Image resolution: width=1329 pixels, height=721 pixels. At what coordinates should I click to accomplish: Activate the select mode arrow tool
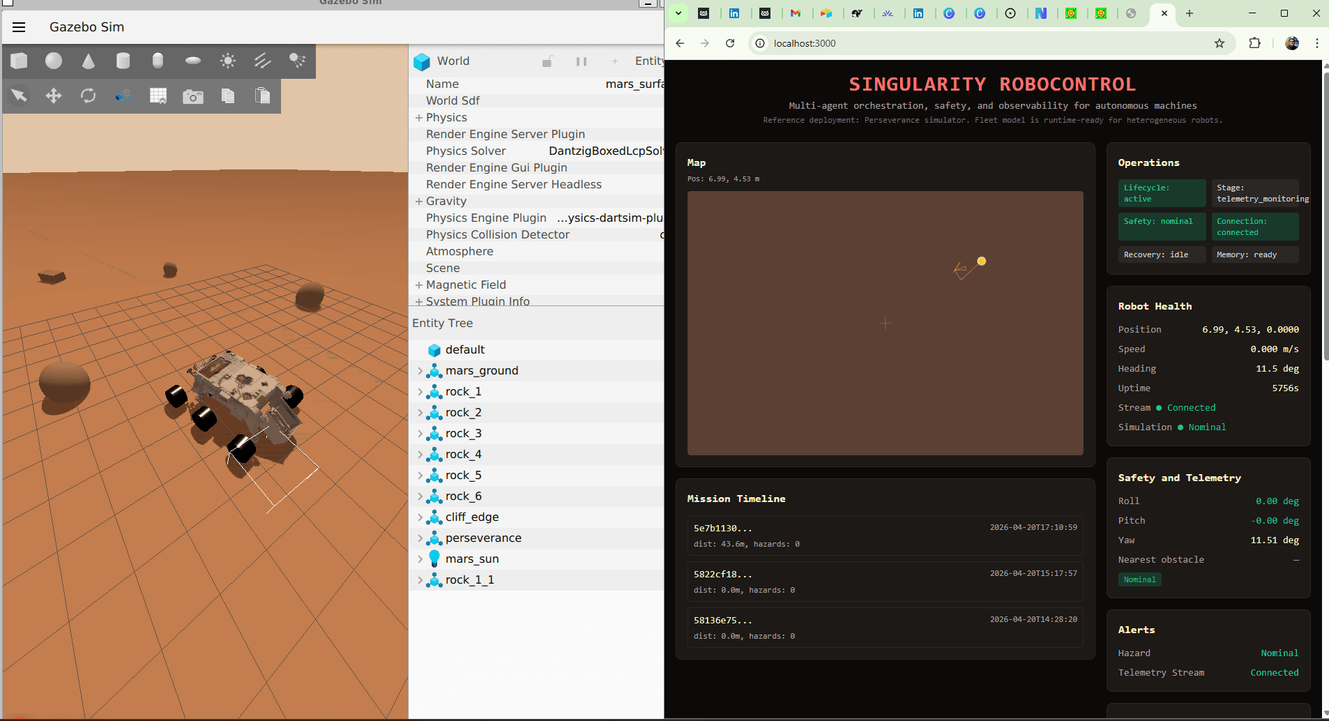pos(19,96)
